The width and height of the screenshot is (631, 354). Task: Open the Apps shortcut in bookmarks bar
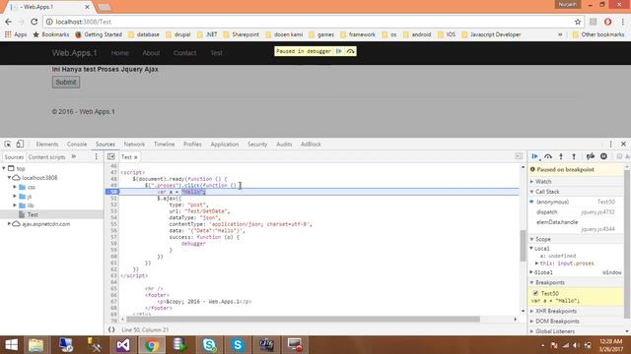point(16,34)
